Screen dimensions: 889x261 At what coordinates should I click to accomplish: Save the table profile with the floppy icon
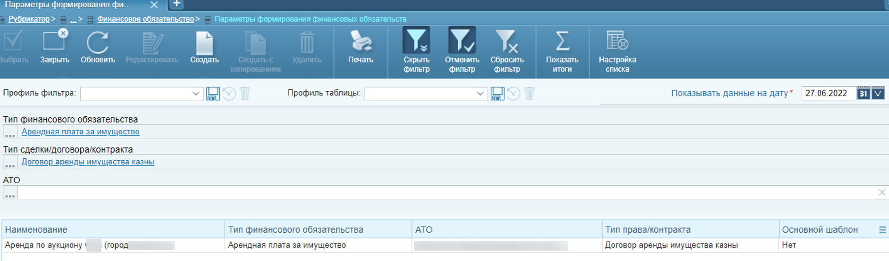[x=497, y=94]
